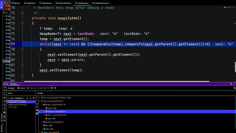The width and height of the screenshot is (236, 133).
Task: Collapse the heapifyAdd method fold at line 73
Action: tap(22, 23)
